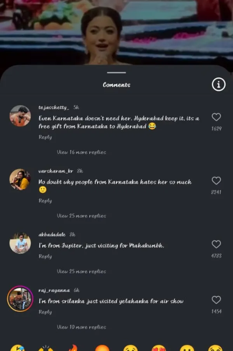This screenshot has height=351, width=233.
Task: Open varsharam_kr profile picture
Action: click(x=20, y=179)
